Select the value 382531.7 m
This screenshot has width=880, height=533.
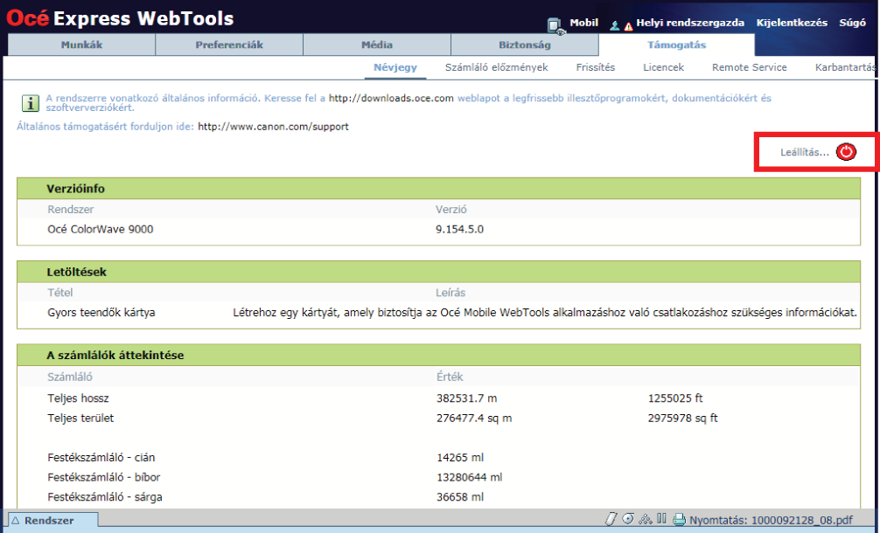pos(467,398)
